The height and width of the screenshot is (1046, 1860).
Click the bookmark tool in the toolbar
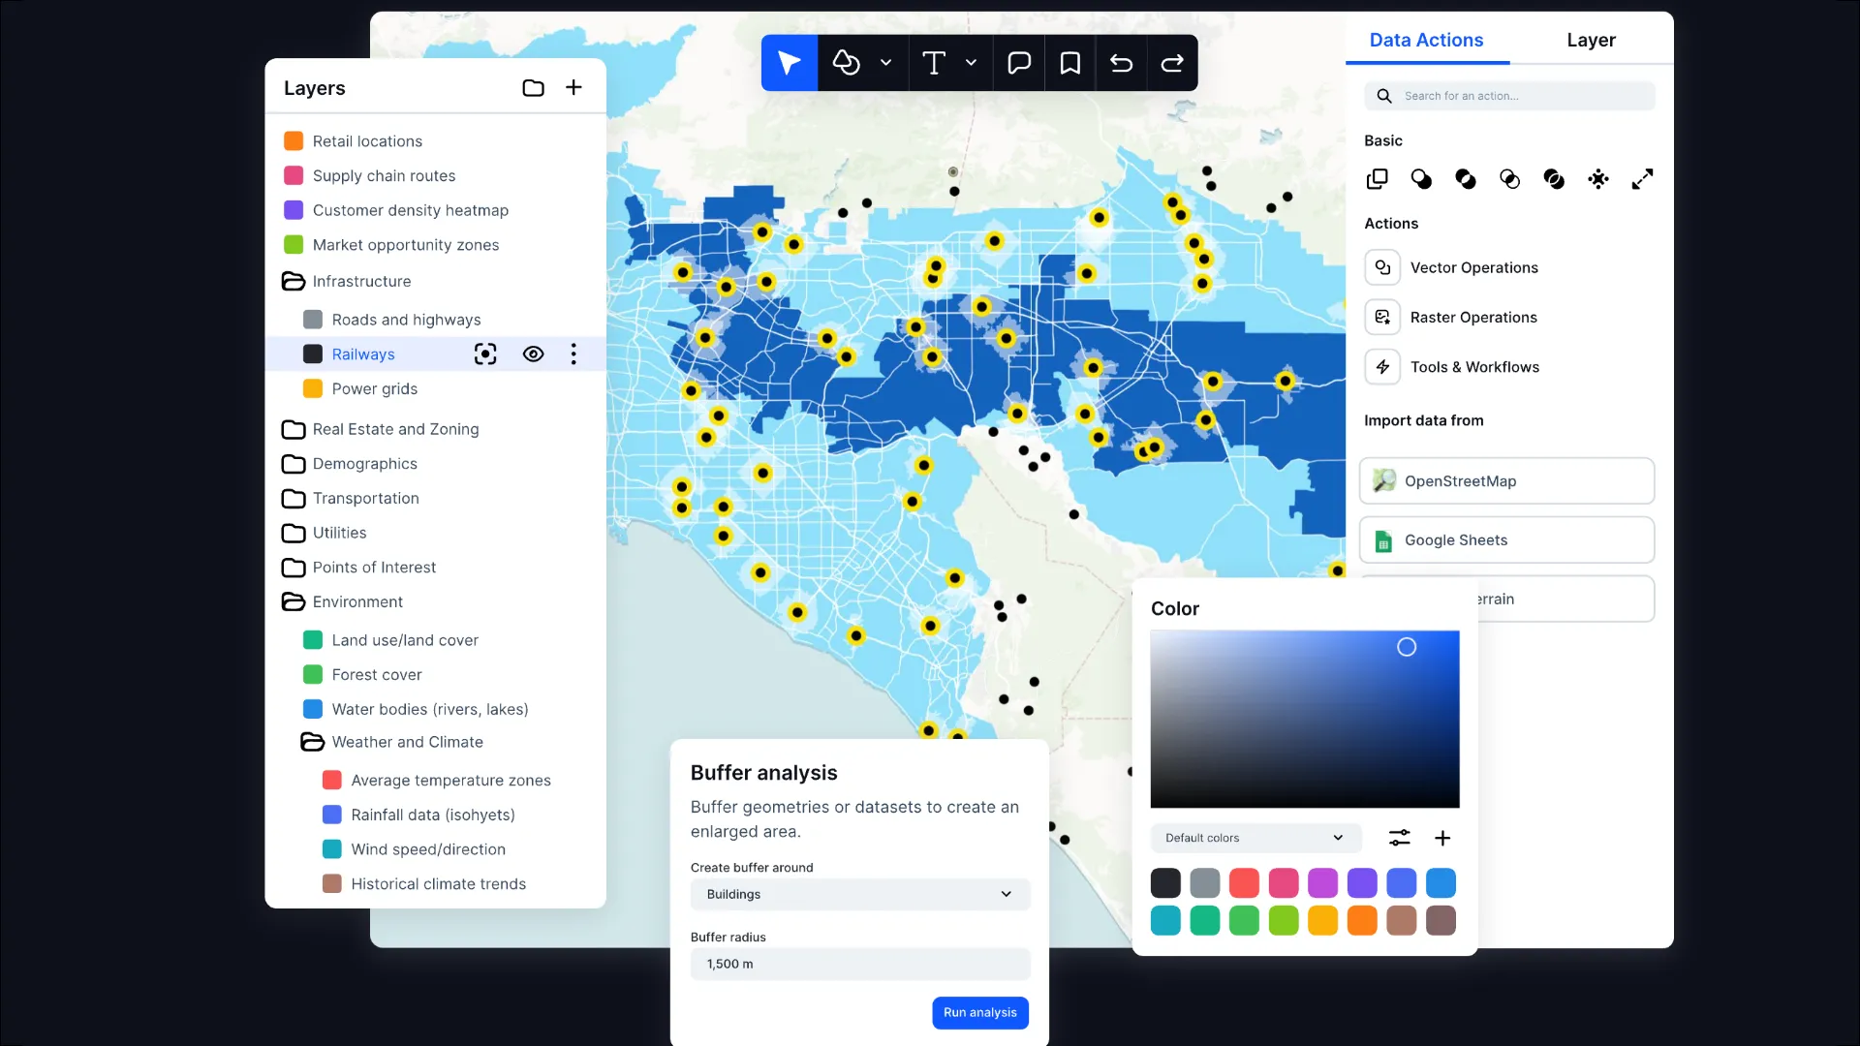[1069, 62]
